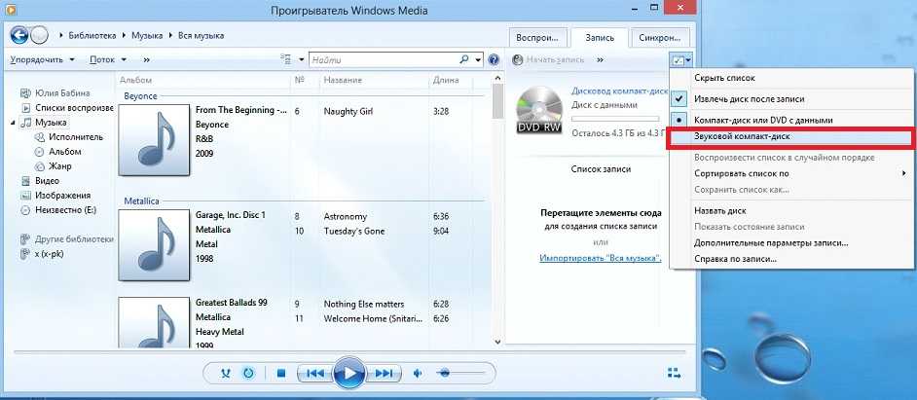Click 'Дополнительные параметры записи...' menu item
Image resolution: width=917 pixels, height=400 pixels.
click(771, 242)
